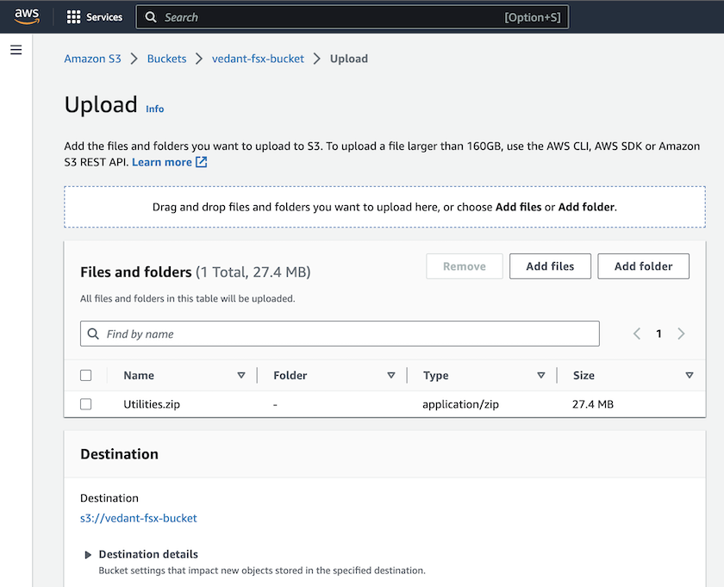Screen dimensions: 724x587
Task: Open s3://vedant-fsx-bucket destination link
Action: (139, 518)
